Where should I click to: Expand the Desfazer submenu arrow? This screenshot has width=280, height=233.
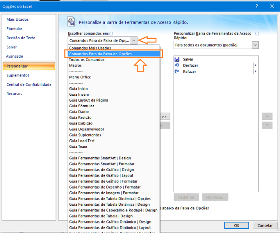[255, 65]
